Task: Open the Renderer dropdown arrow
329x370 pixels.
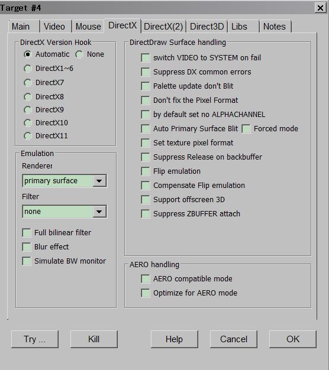Action: (x=99, y=181)
